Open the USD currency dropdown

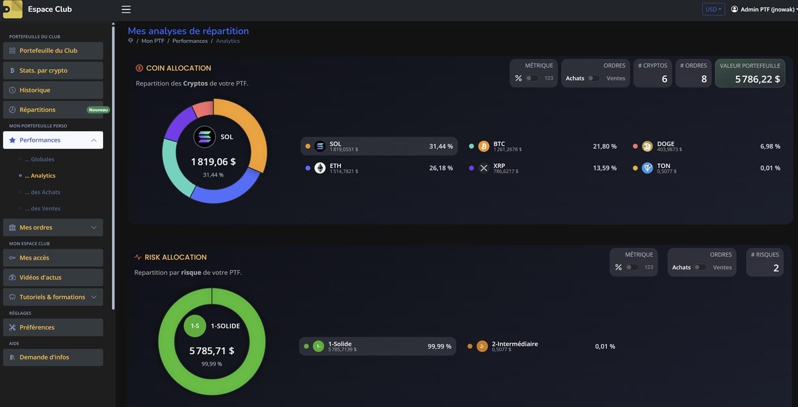713,9
